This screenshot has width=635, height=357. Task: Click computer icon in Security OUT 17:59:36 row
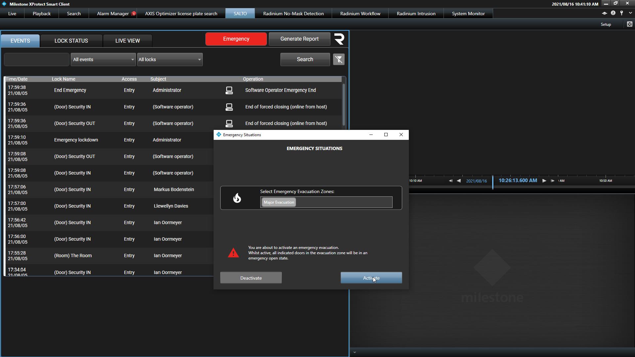[x=229, y=123]
